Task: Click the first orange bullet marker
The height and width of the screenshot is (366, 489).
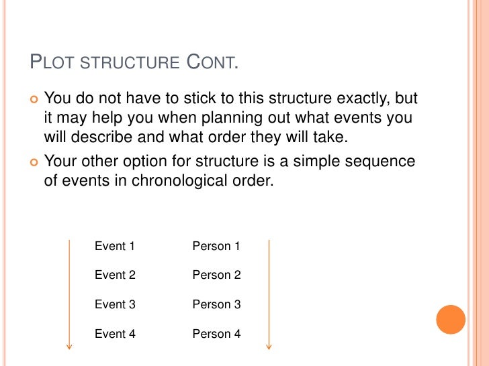Action: click(x=34, y=99)
